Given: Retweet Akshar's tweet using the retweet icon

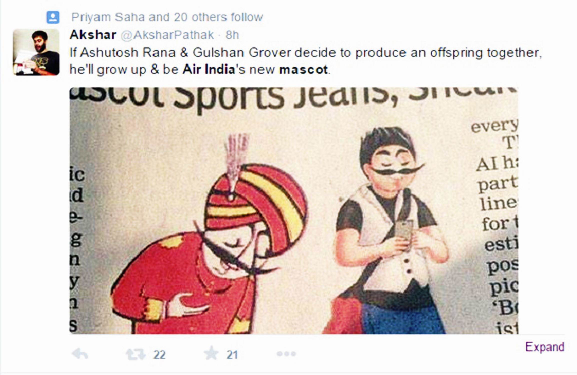Looking at the screenshot, I should 135,354.
